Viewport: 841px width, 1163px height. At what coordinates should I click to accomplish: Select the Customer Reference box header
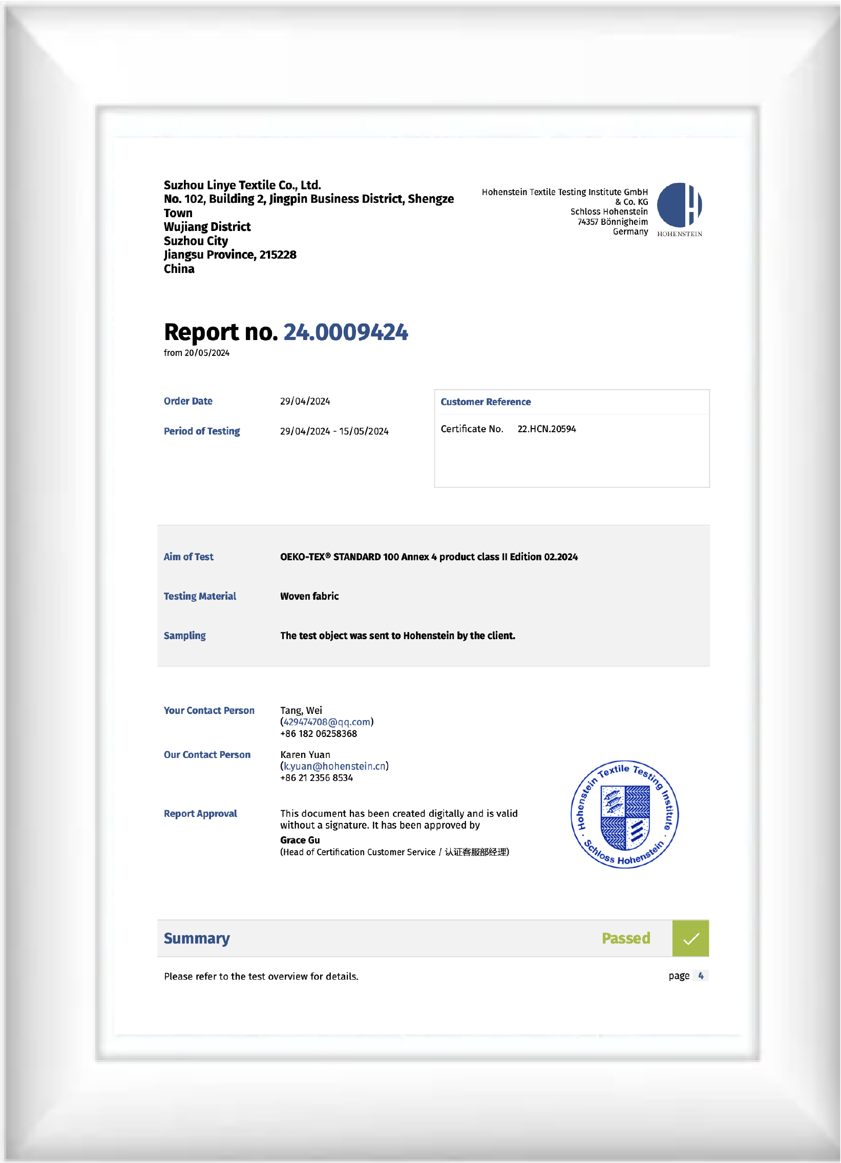[486, 402]
